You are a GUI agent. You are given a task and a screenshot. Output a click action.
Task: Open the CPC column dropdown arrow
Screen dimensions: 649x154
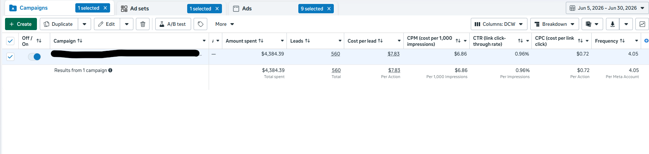tap(587, 41)
